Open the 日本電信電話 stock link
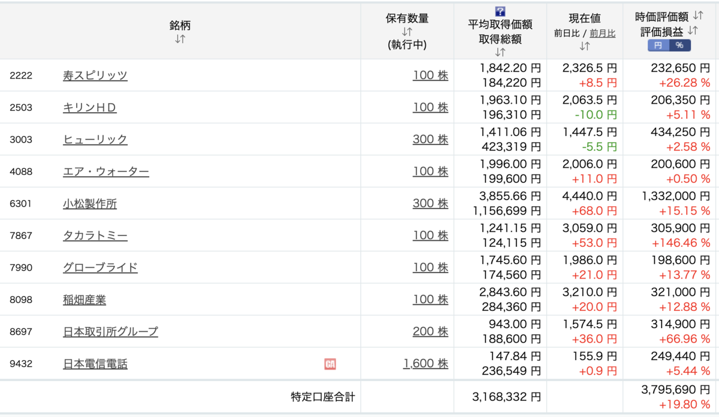719x417 pixels. click(95, 364)
